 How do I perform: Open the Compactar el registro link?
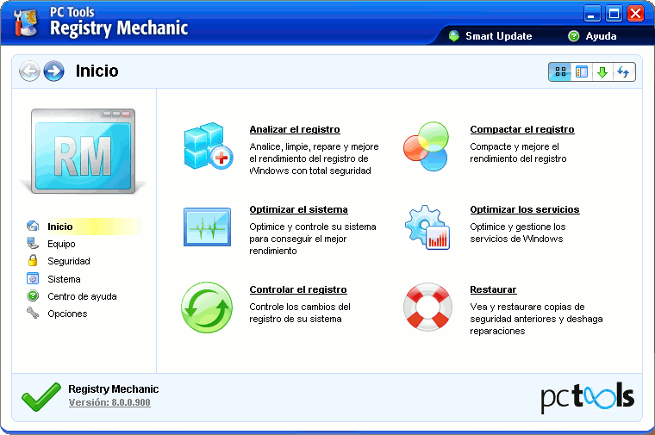tap(522, 129)
